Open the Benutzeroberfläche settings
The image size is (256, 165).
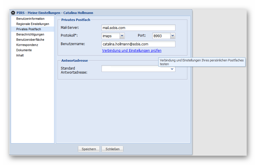click(x=30, y=40)
